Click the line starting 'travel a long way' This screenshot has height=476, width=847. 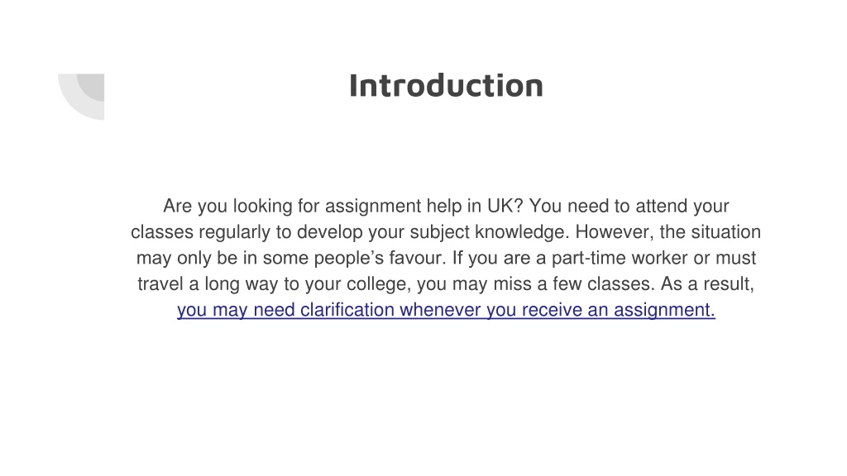(446, 284)
